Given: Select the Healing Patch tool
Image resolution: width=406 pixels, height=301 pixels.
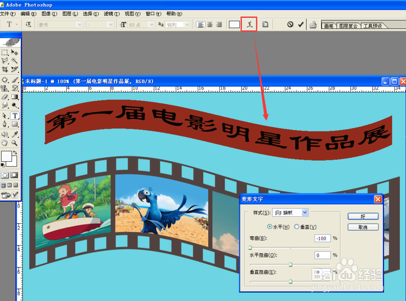Looking at the screenshot, I should [4, 80].
